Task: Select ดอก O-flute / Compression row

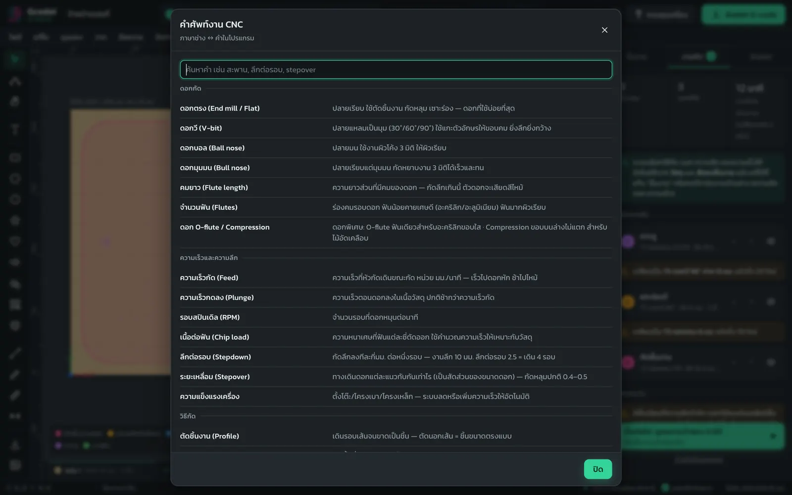Action: (396, 233)
